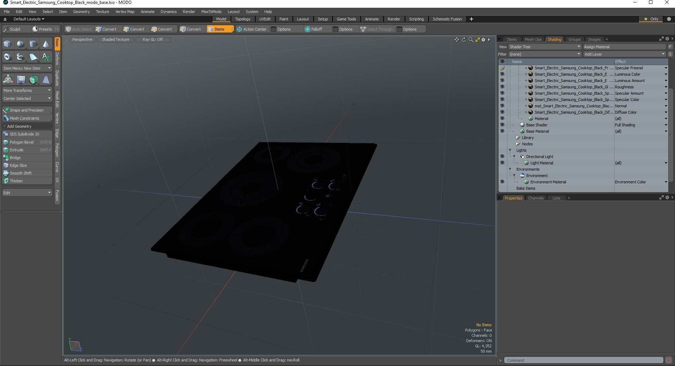Screen dimensions: 675x366
Task: Switch to the Channels tab
Action: 536,198
